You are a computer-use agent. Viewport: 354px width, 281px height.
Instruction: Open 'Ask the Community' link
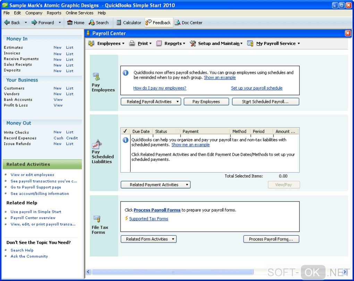pos(29,256)
